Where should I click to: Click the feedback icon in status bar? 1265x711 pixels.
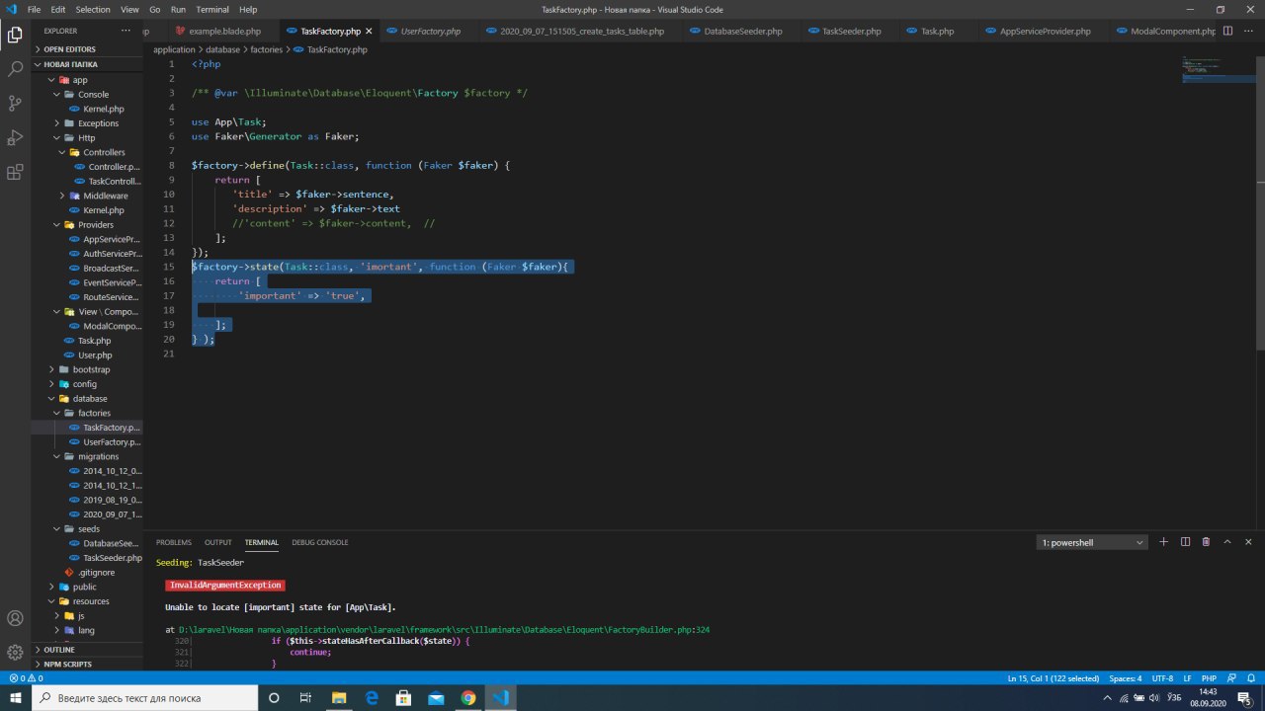click(x=1231, y=678)
